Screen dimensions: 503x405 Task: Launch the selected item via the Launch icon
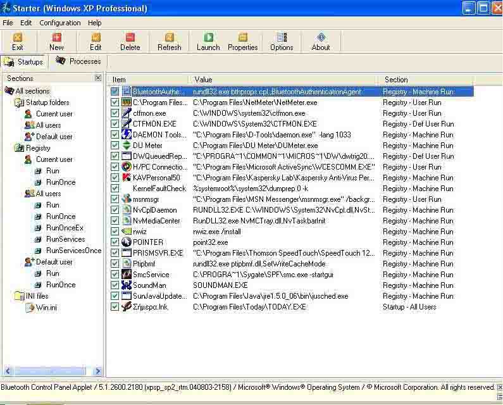pyautogui.click(x=208, y=38)
